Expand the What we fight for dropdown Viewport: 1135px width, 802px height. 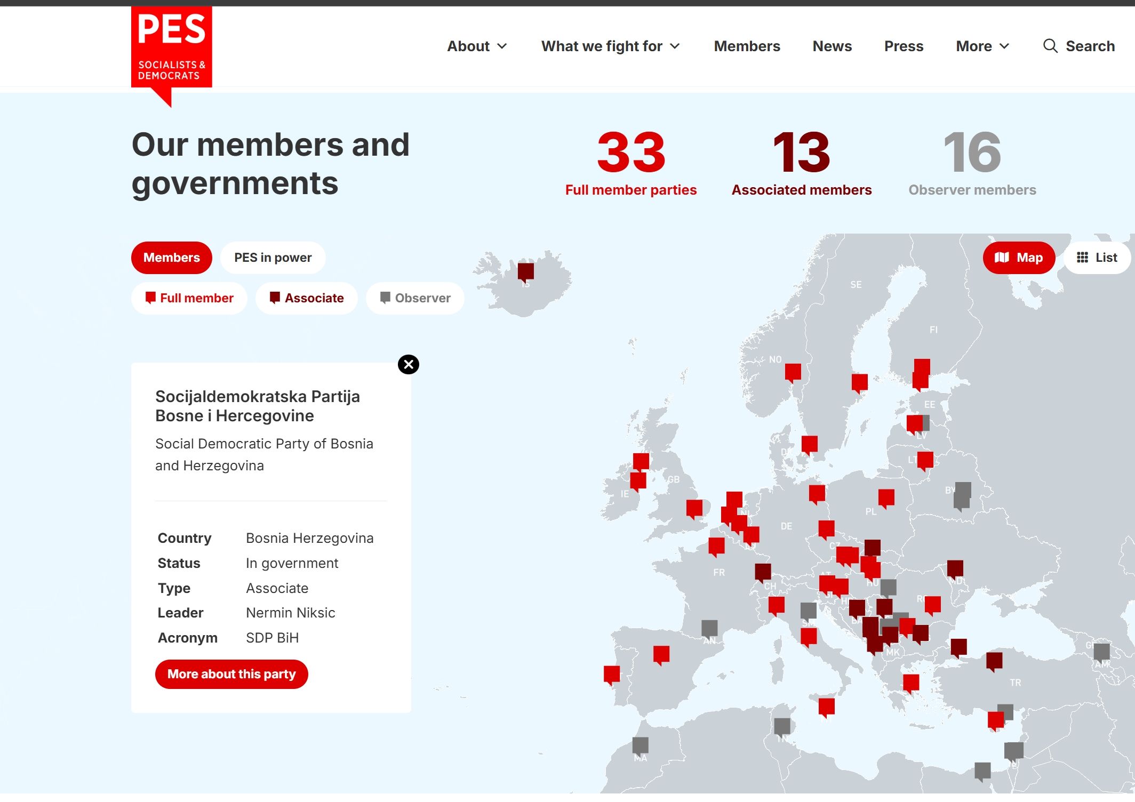[610, 46]
